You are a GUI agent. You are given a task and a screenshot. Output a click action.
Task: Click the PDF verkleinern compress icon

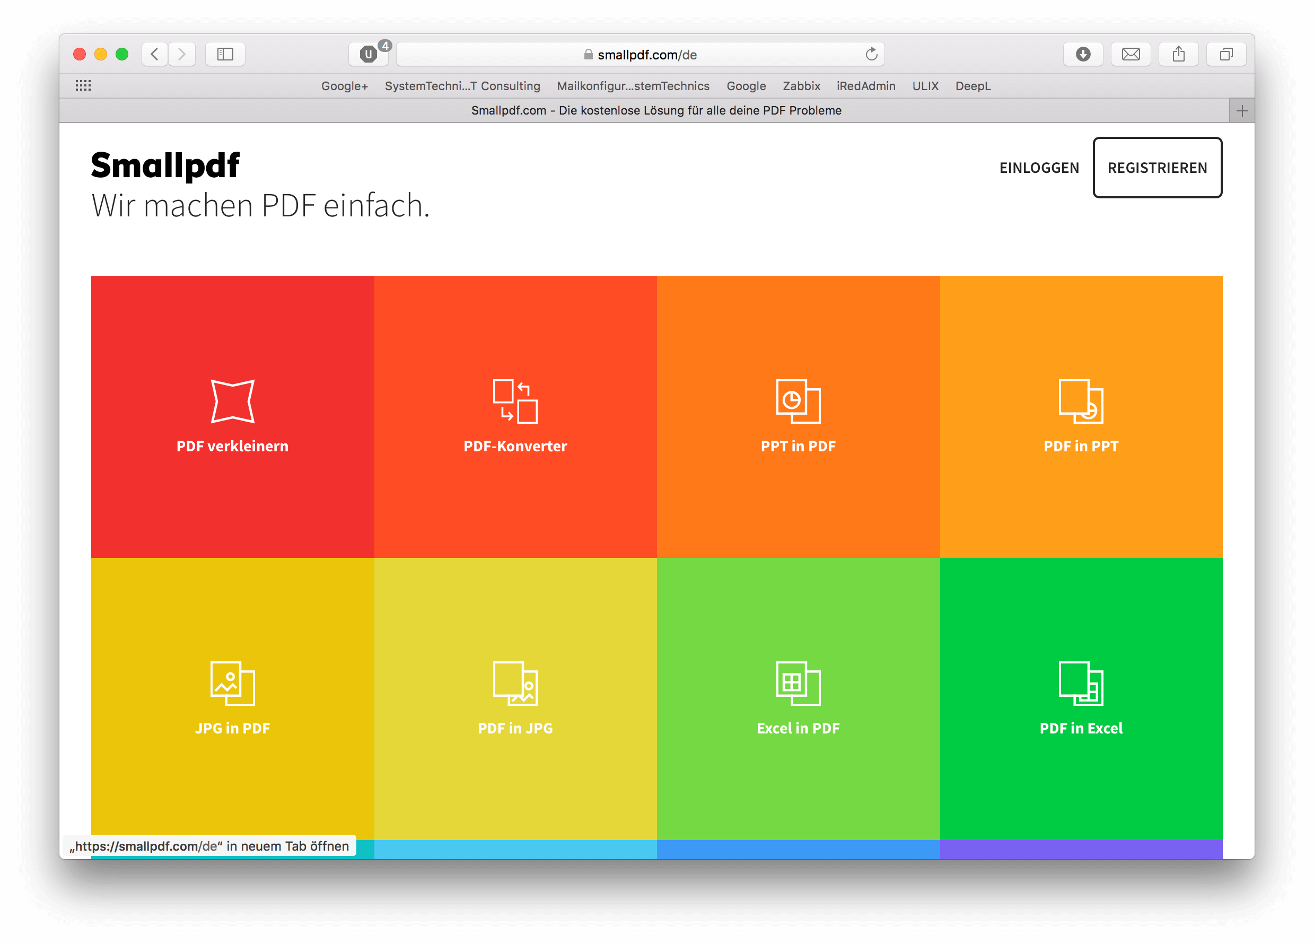(232, 401)
